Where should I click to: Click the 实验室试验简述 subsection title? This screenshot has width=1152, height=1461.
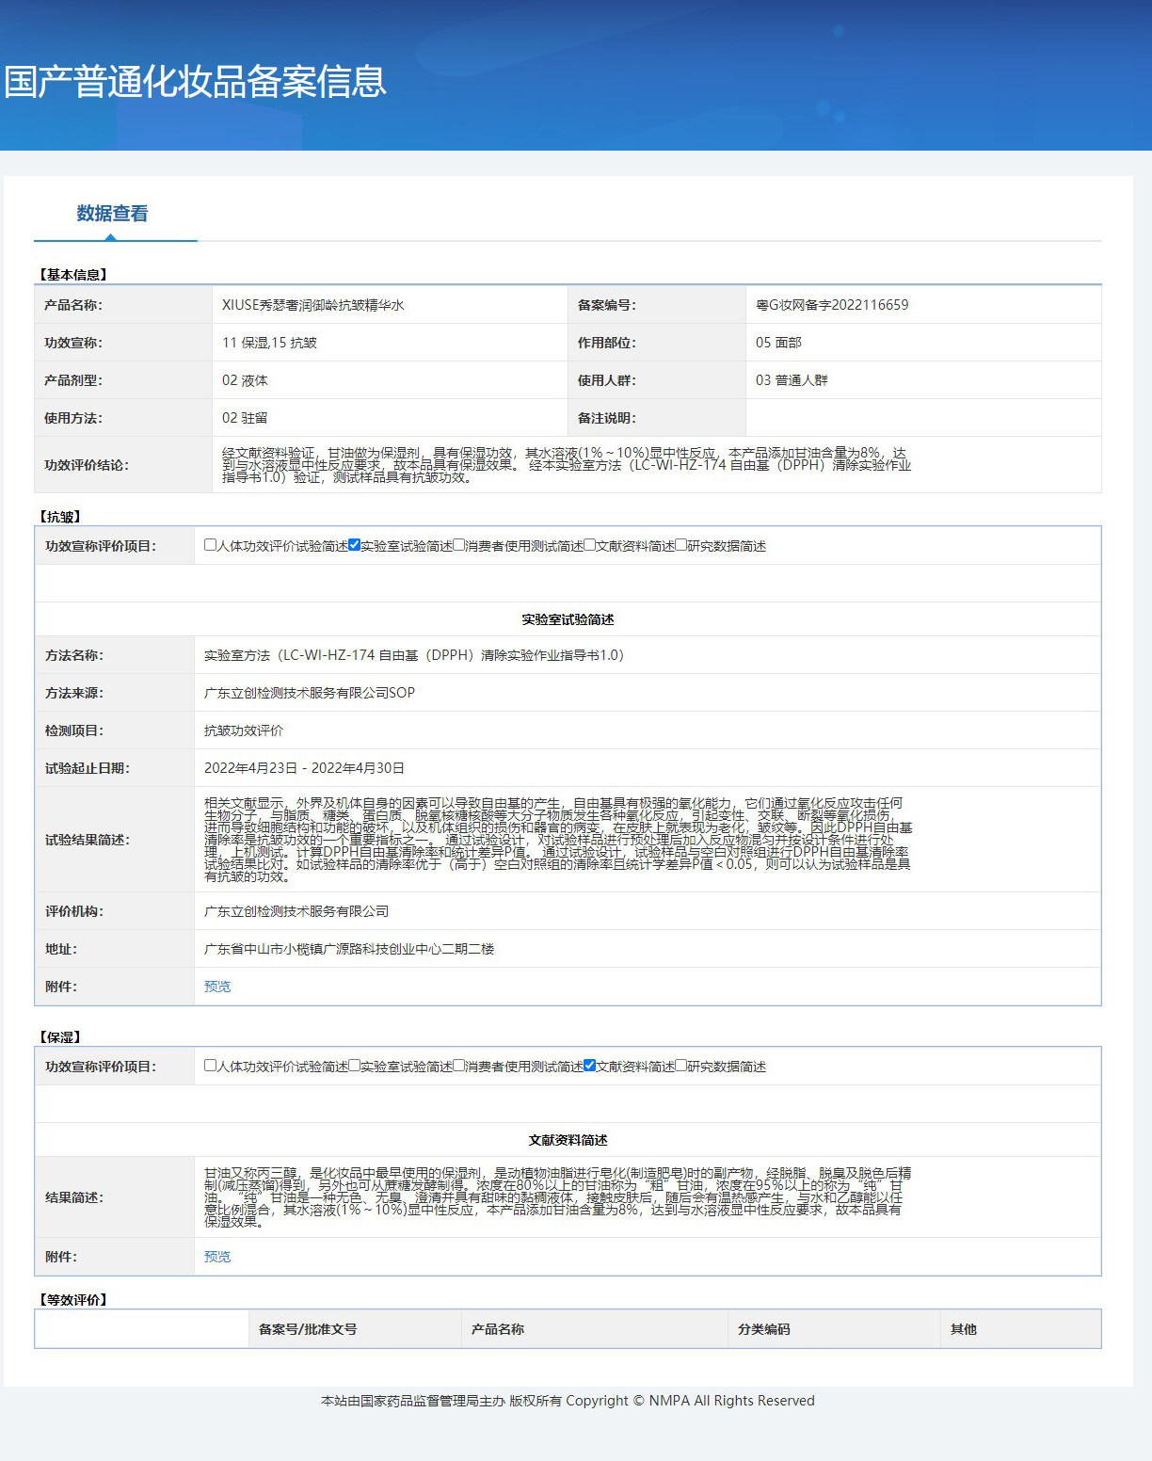coord(568,619)
